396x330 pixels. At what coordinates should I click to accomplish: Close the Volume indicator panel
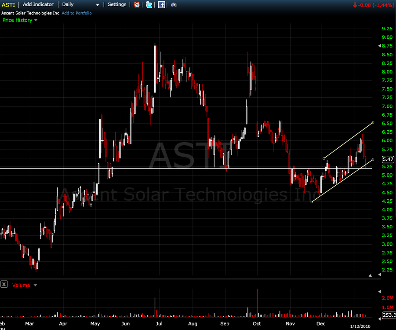click(4, 284)
